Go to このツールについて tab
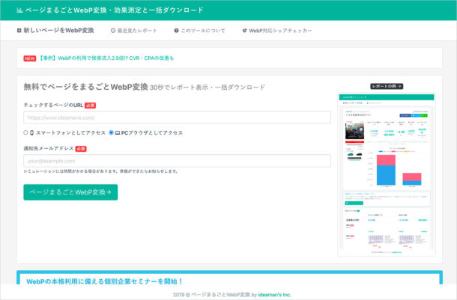The image size is (457, 300). [x=202, y=31]
